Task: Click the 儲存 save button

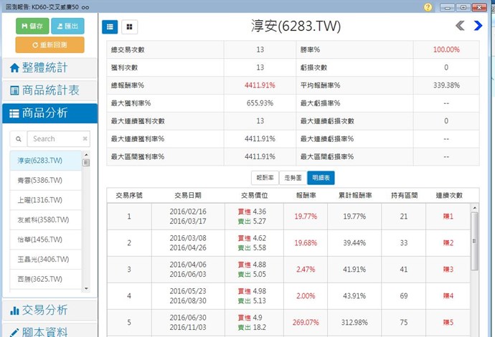Action: point(32,26)
